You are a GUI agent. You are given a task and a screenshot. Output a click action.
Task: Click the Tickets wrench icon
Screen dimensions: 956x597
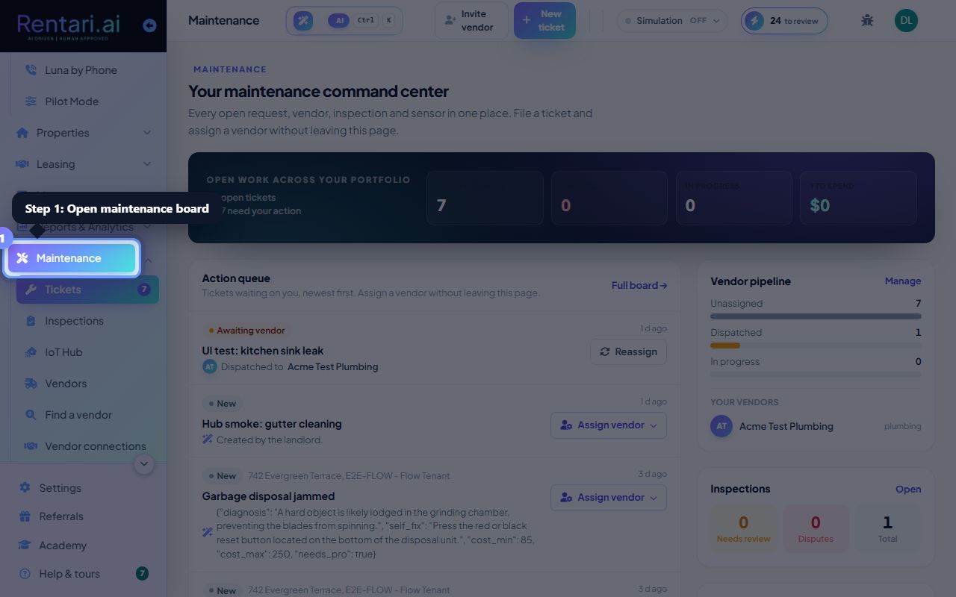click(31, 290)
